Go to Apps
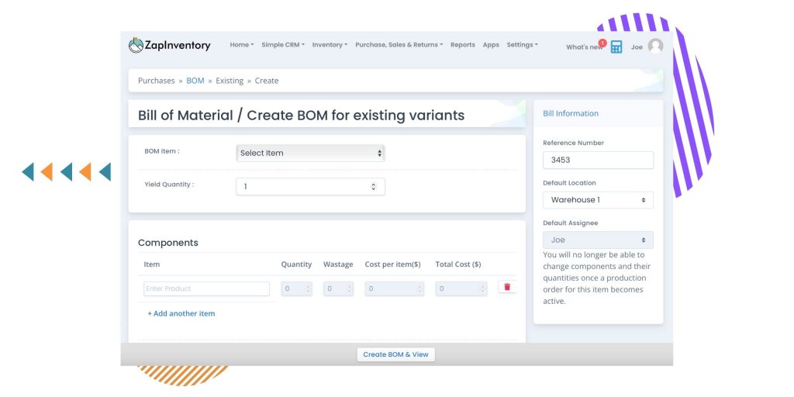 [491, 44]
